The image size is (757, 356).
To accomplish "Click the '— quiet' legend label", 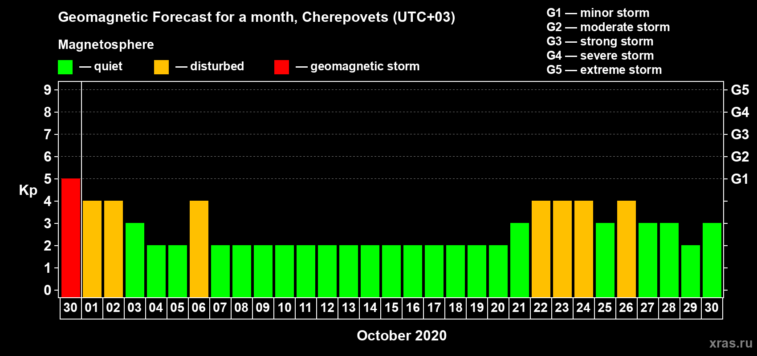I will pyautogui.click(x=101, y=66).
